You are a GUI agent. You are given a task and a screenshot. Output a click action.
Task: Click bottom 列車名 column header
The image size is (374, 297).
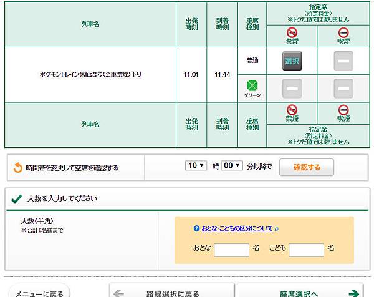pos(90,124)
